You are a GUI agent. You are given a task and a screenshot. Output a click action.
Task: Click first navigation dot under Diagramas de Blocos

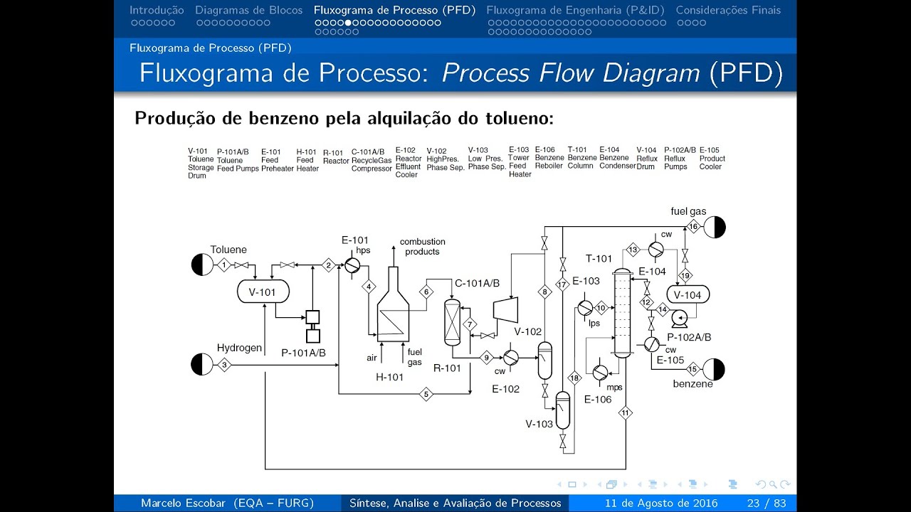pos(199,23)
